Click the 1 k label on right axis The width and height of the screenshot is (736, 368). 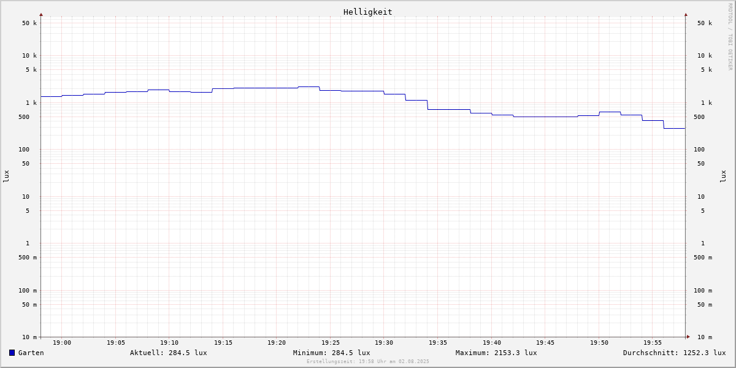coord(707,103)
